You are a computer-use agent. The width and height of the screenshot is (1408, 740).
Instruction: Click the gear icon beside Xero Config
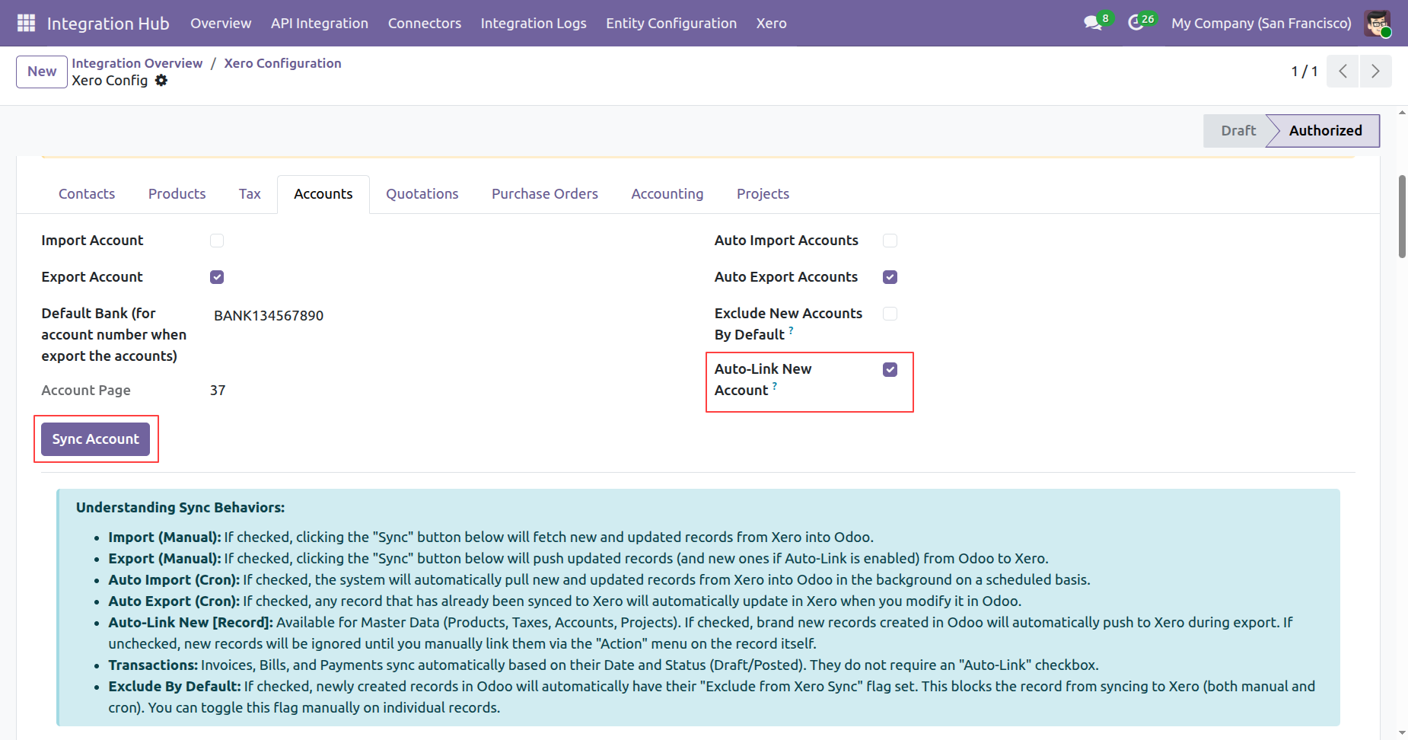pyautogui.click(x=161, y=81)
